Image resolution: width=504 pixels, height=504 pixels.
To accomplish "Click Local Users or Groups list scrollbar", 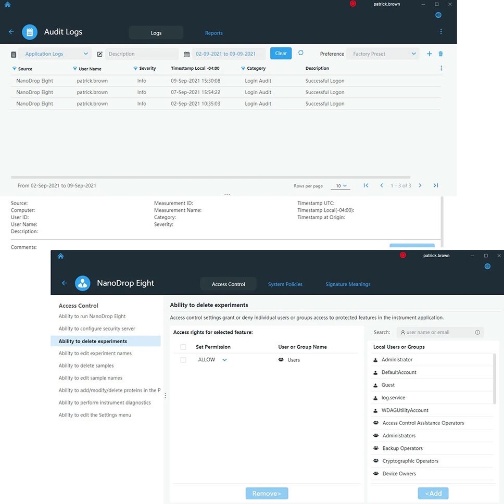I will 494,379.
